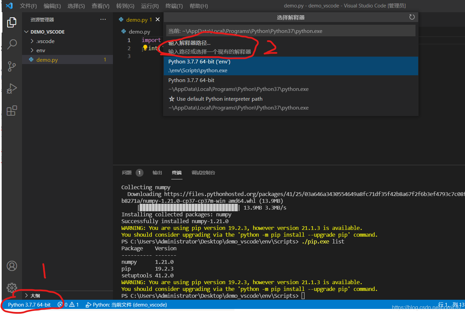This screenshot has height=314, width=465.
Task: Open the 选择(S) menu
Action: tap(76, 6)
